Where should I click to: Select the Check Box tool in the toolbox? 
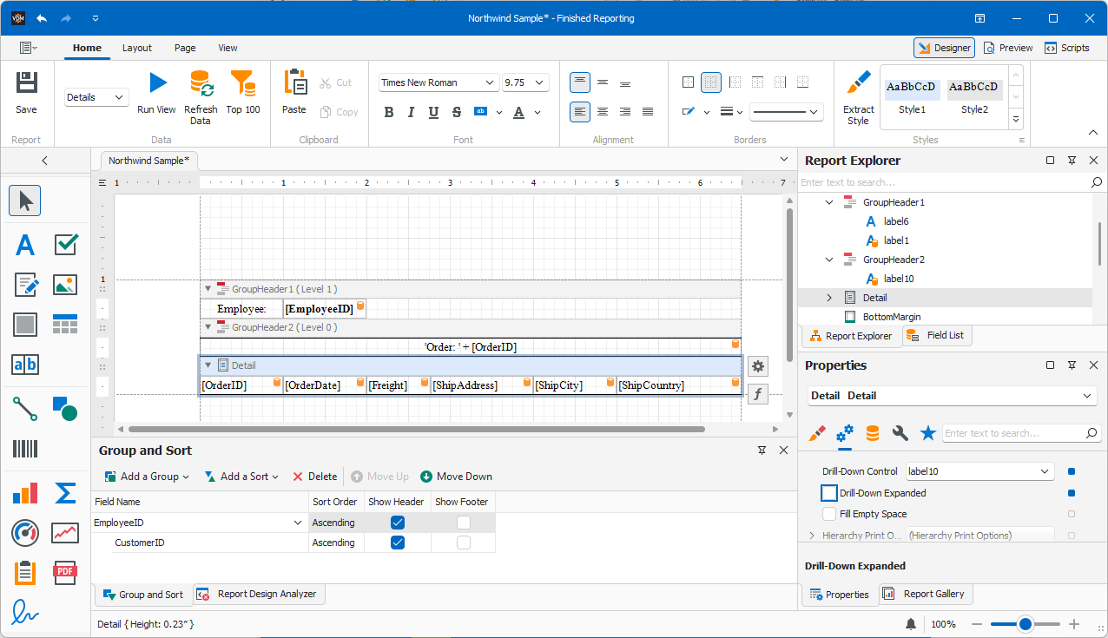[65, 244]
